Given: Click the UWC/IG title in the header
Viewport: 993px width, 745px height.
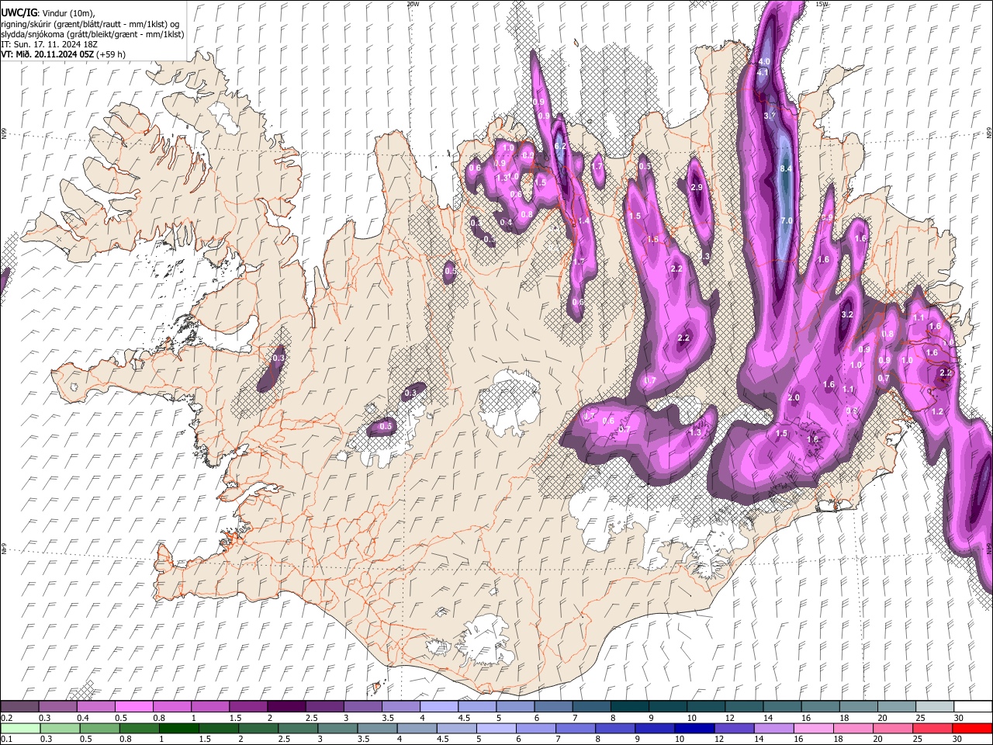Looking at the screenshot, I should coord(19,12).
